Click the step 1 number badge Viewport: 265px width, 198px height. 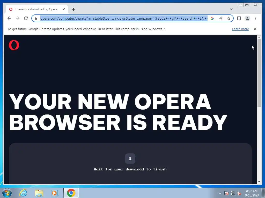click(130, 159)
